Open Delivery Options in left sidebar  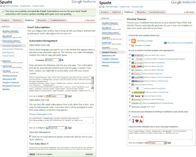[x=8, y=56]
